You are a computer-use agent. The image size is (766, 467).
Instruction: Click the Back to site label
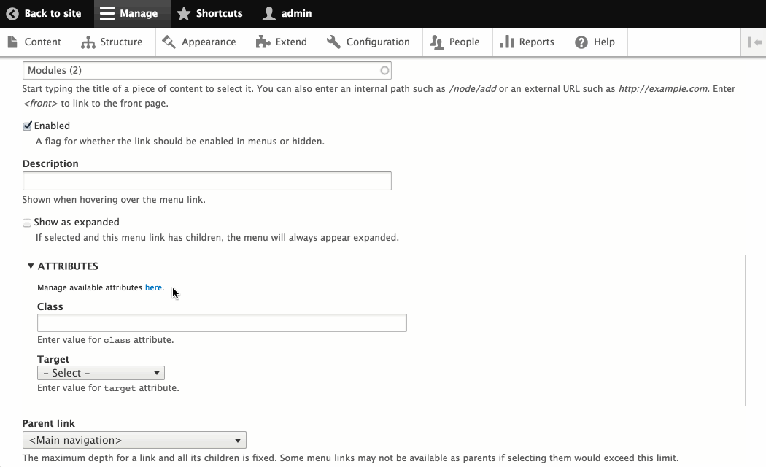coord(53,14)
